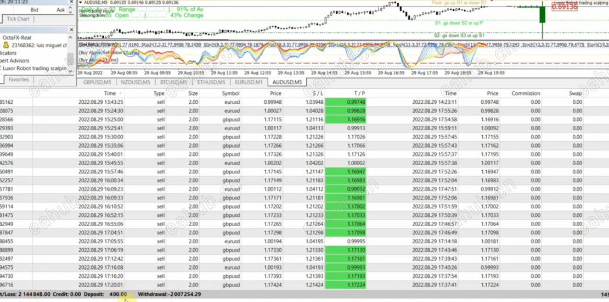
Task: Click Navigator scrollbar down arrow
Action: click(71, 71)
